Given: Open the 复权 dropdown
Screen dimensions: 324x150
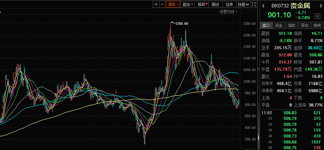Looking at the screenshot, I should point(173,4).
